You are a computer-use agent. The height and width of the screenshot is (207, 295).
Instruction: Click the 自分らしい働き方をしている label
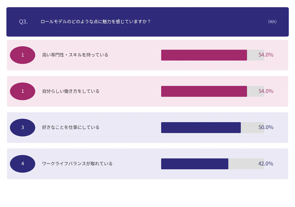click(71, 91)
